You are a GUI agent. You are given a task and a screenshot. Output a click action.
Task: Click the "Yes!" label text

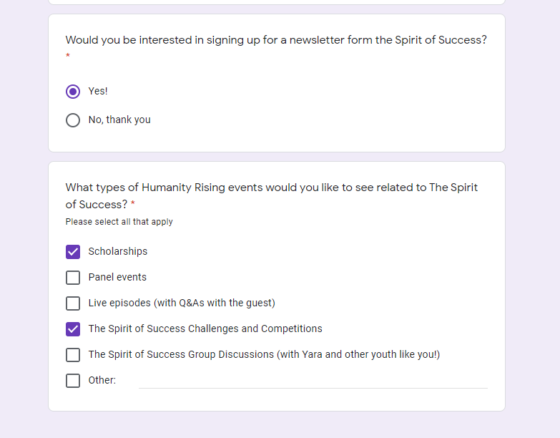[x=98, y=92]
